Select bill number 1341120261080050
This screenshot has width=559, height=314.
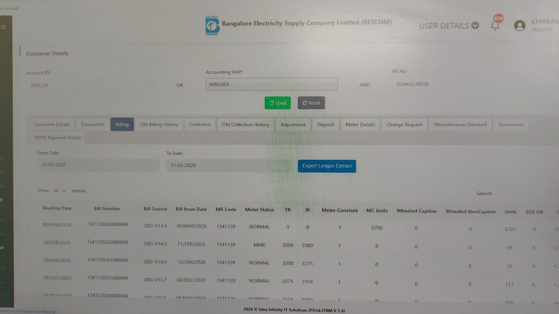pyautogui.click(x=107, y=260)
